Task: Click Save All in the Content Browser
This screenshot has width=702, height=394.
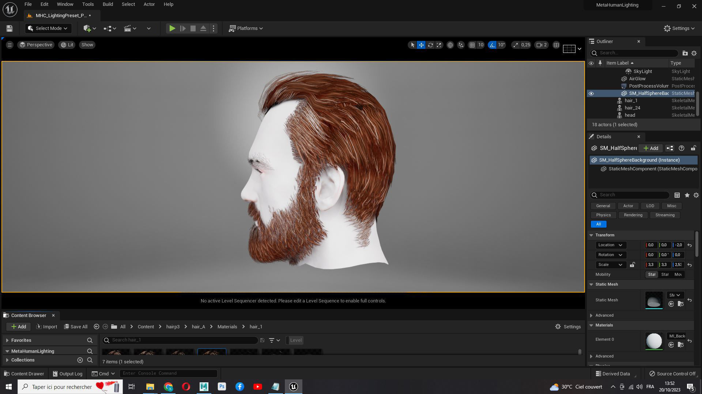Action: (x=76, y=327)
